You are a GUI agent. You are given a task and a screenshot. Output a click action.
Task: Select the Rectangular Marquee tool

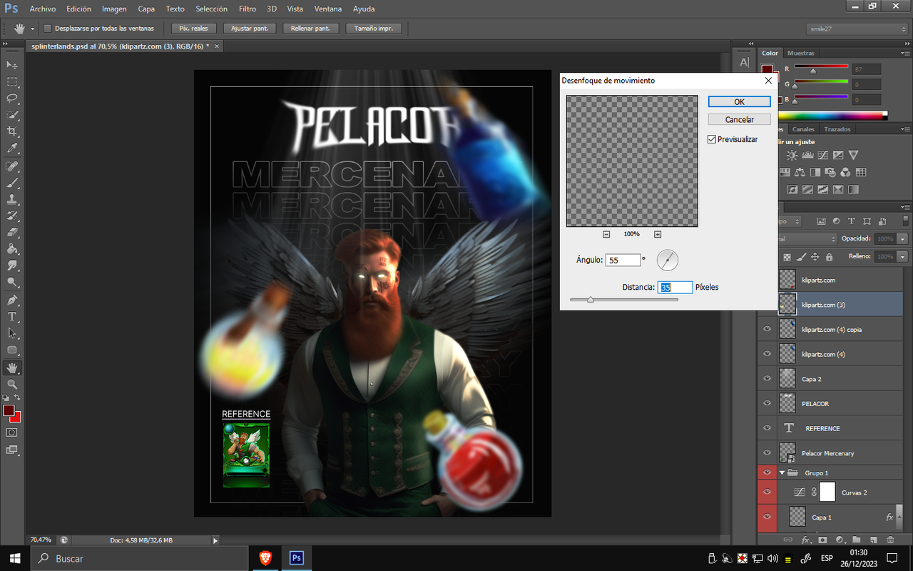click(12, 82)
